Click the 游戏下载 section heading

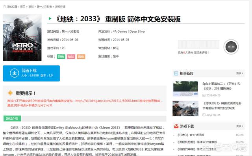pos(187,126)
